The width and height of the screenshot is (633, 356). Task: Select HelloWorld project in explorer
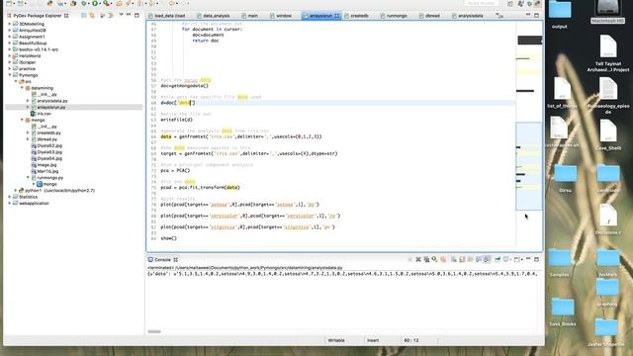30,55
